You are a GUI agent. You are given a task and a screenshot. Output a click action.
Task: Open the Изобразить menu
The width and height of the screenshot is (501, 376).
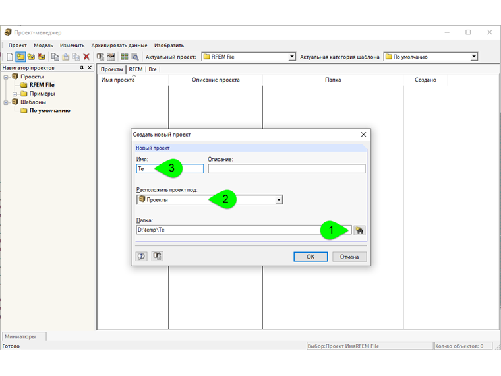169,46
